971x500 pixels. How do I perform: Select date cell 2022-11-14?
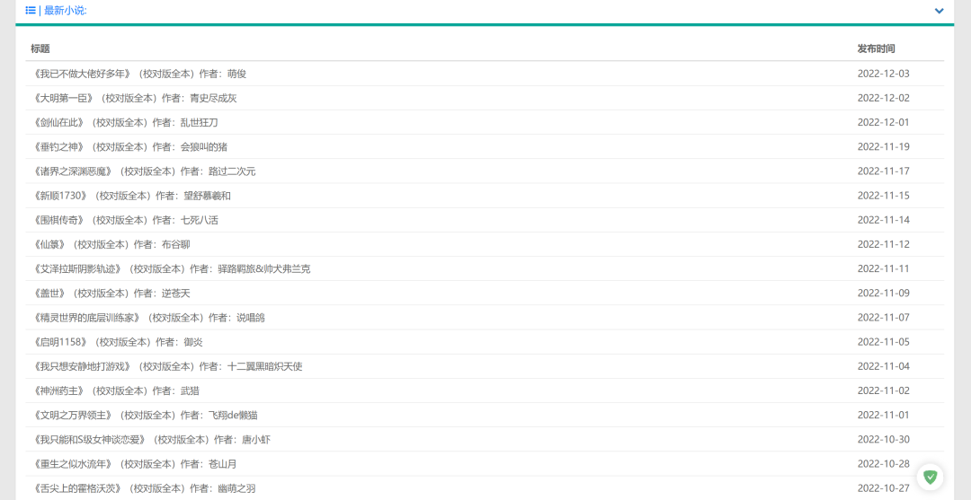(x=884, y=220)
